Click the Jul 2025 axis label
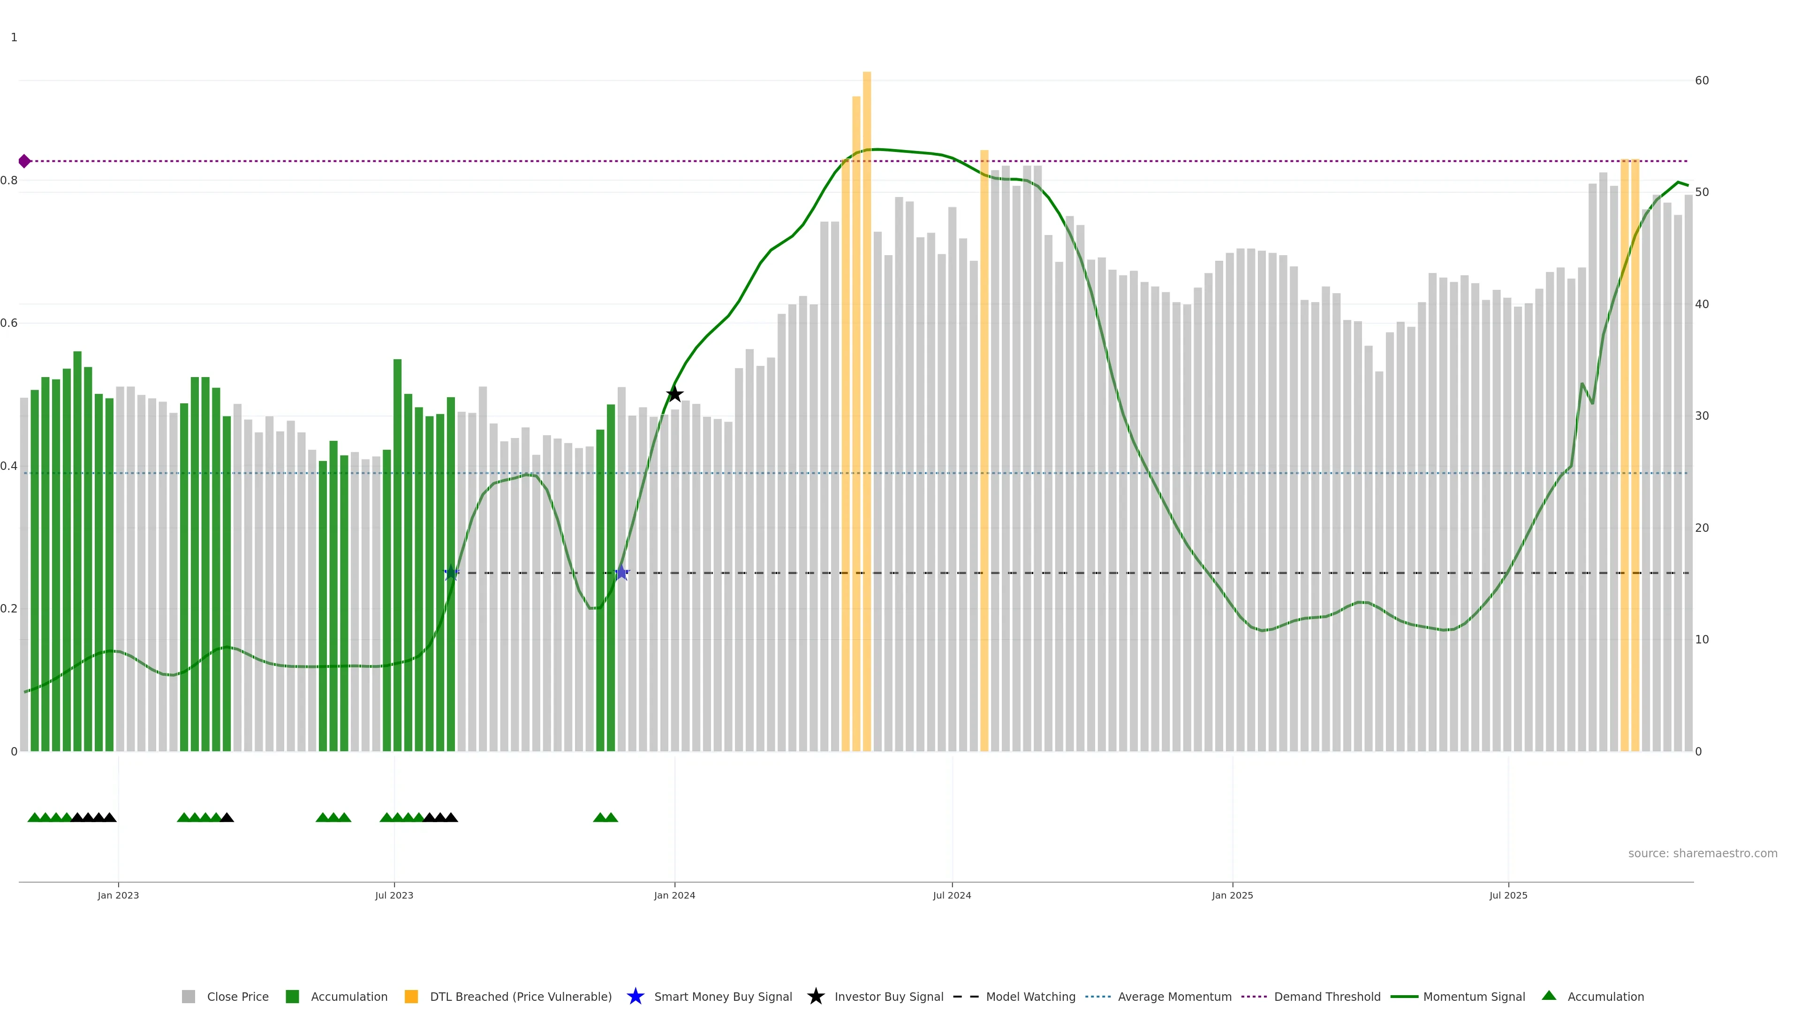Viewport: 1801px width, 1013px height. pos(1508,895)
